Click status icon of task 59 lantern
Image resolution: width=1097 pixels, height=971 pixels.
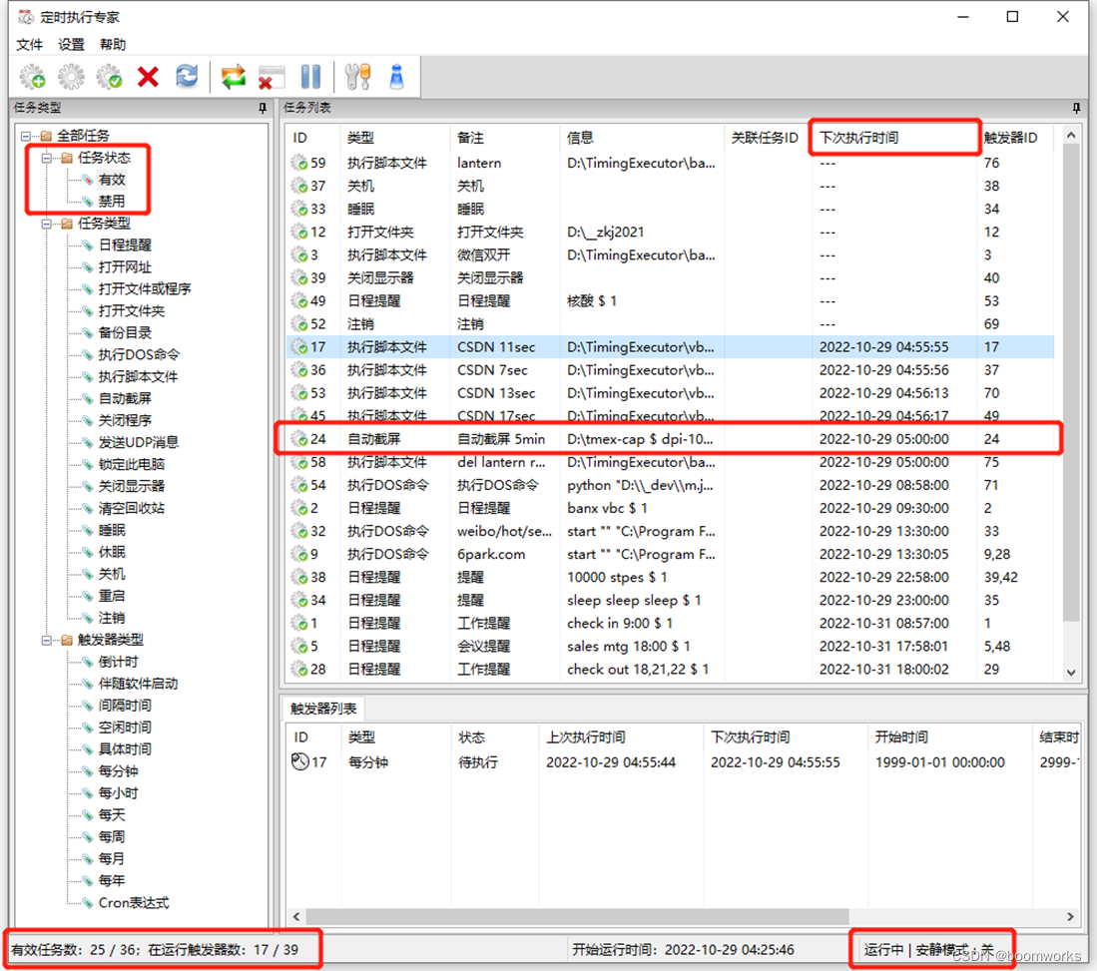(x=299, y=164)
